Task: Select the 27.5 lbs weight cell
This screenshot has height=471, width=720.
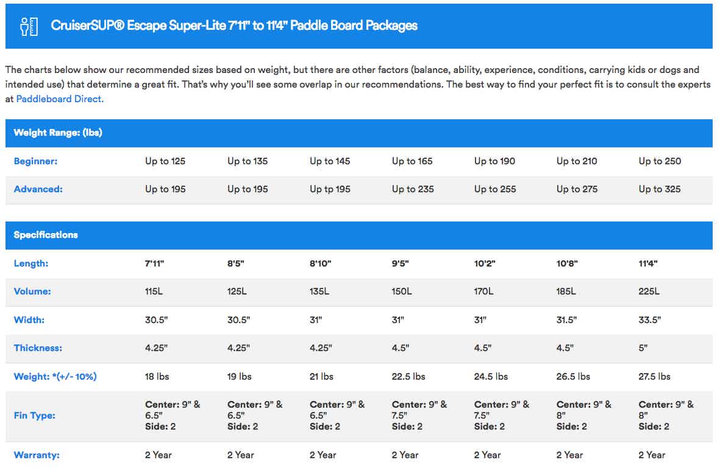Action: click(654, 377)
